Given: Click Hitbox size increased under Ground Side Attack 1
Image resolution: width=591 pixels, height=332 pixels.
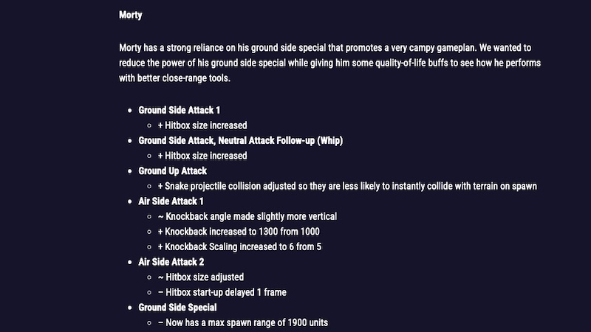Looking at the screenshot, I should 202,125.
